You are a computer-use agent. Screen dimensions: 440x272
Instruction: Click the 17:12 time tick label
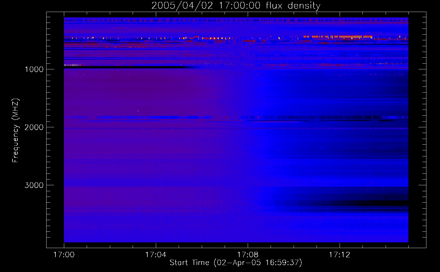click(339, 255)
